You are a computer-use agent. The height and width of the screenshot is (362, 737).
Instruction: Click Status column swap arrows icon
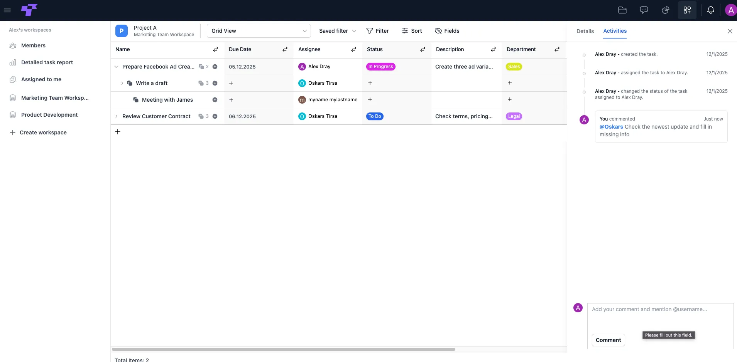[423, 49]
